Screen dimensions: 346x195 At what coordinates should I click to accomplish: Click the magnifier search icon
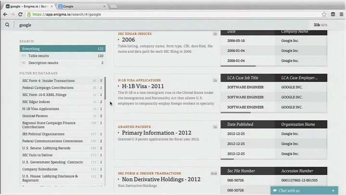point(7,24)
